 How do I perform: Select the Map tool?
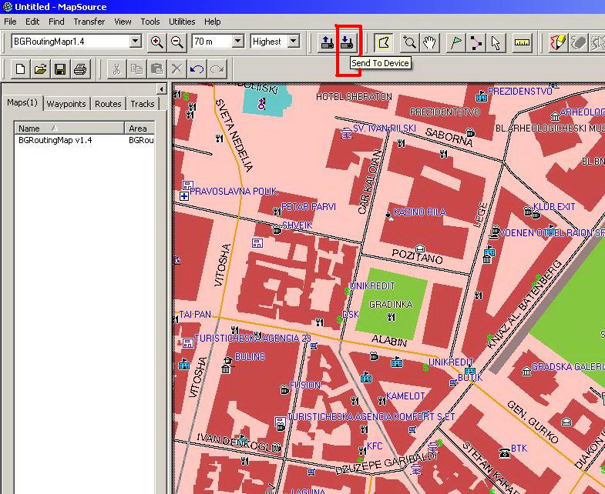point(384,42)
